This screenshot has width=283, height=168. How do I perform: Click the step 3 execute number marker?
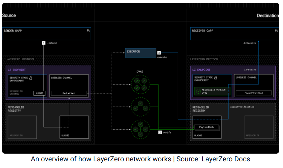[159, 53]
